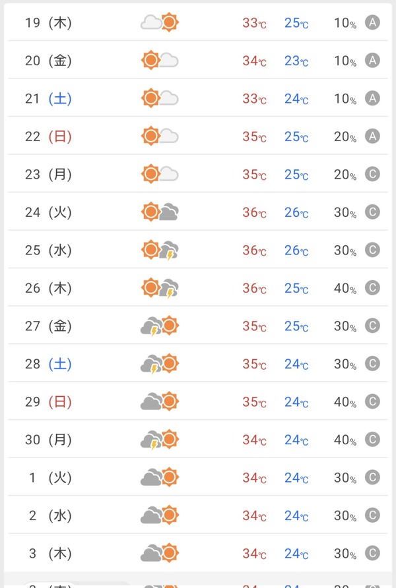Open the 2 (水) forecast row

[198, 515]
